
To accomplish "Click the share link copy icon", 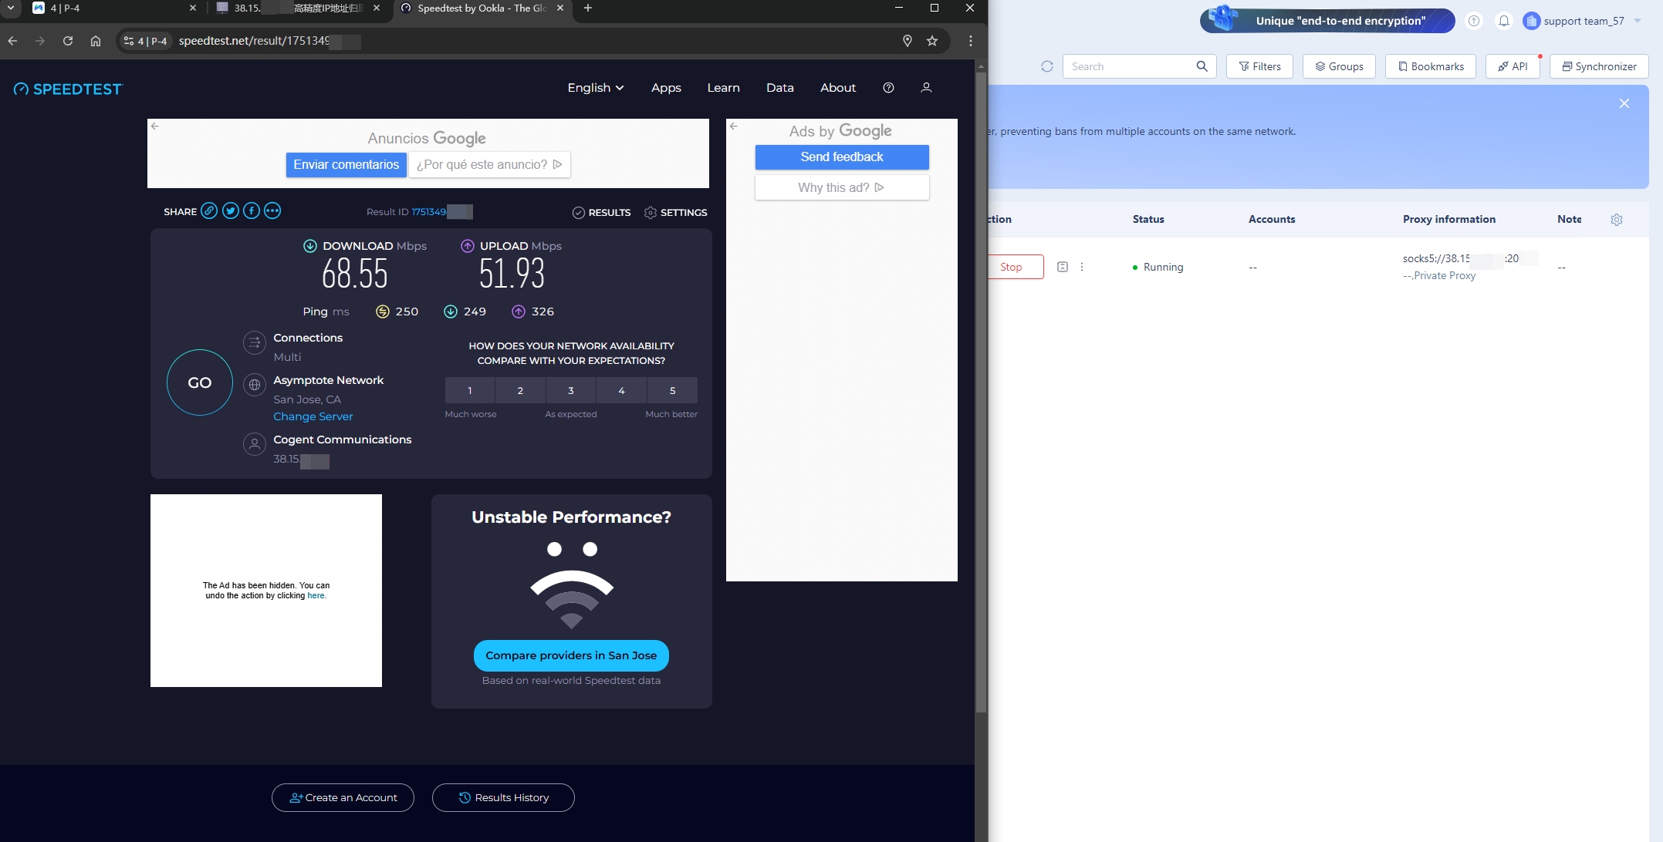I will click(209, 211).
